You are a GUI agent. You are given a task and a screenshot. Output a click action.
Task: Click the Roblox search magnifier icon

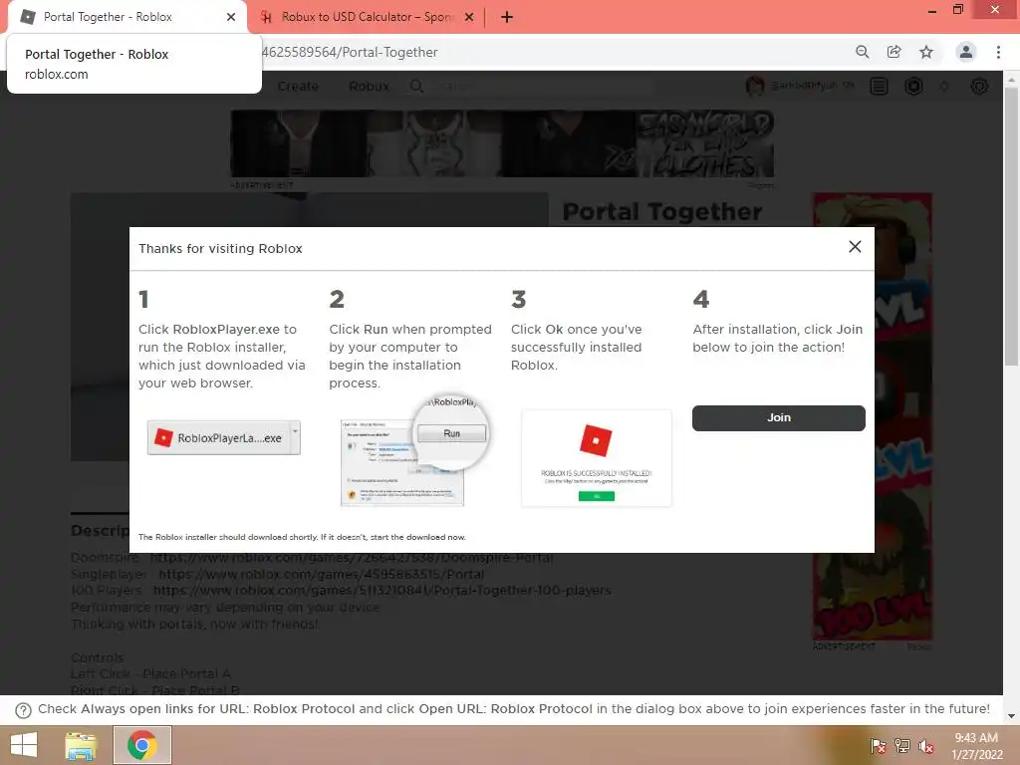pyautogui.click(x=417, y=87)
